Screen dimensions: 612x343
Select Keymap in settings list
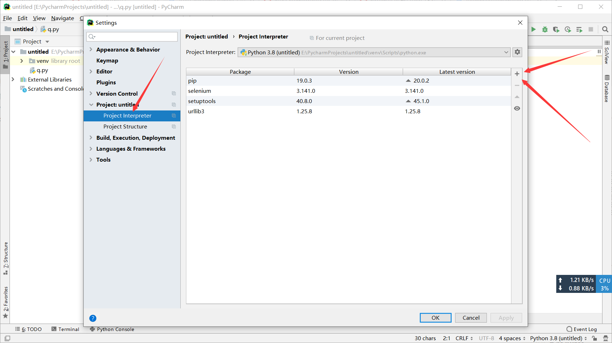pyautogui.click(x=107, y=60)
